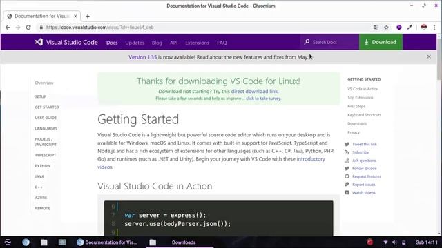Open the Version 1.35 link
The width and height of the screenshot is (442, 248).
pos(143,57)
